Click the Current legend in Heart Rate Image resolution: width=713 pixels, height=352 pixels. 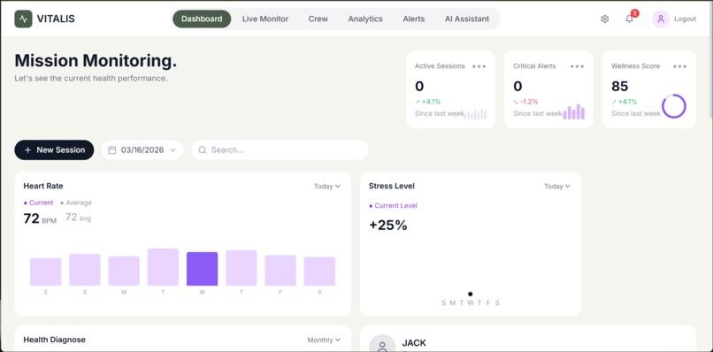[39, 203]
